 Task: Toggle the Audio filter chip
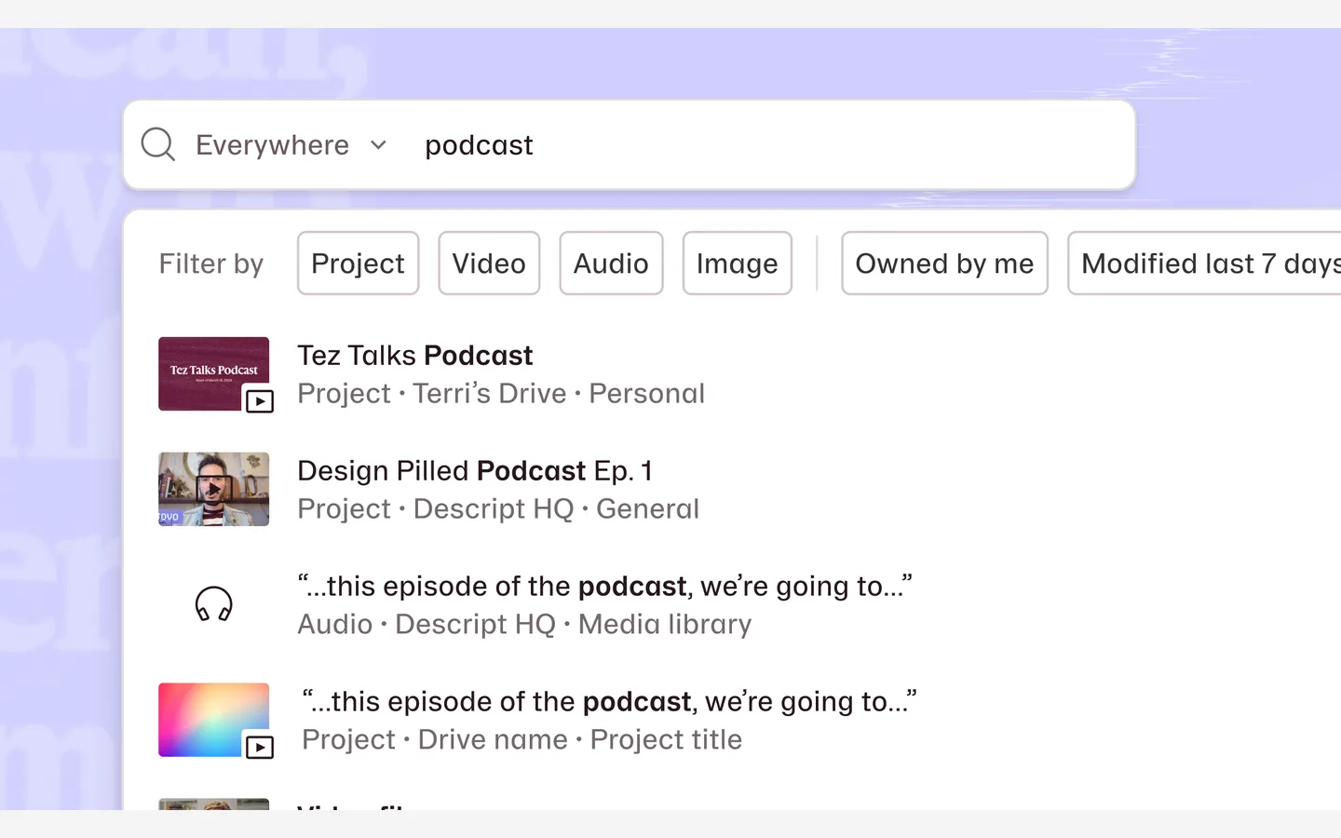[x=611, y=264]
